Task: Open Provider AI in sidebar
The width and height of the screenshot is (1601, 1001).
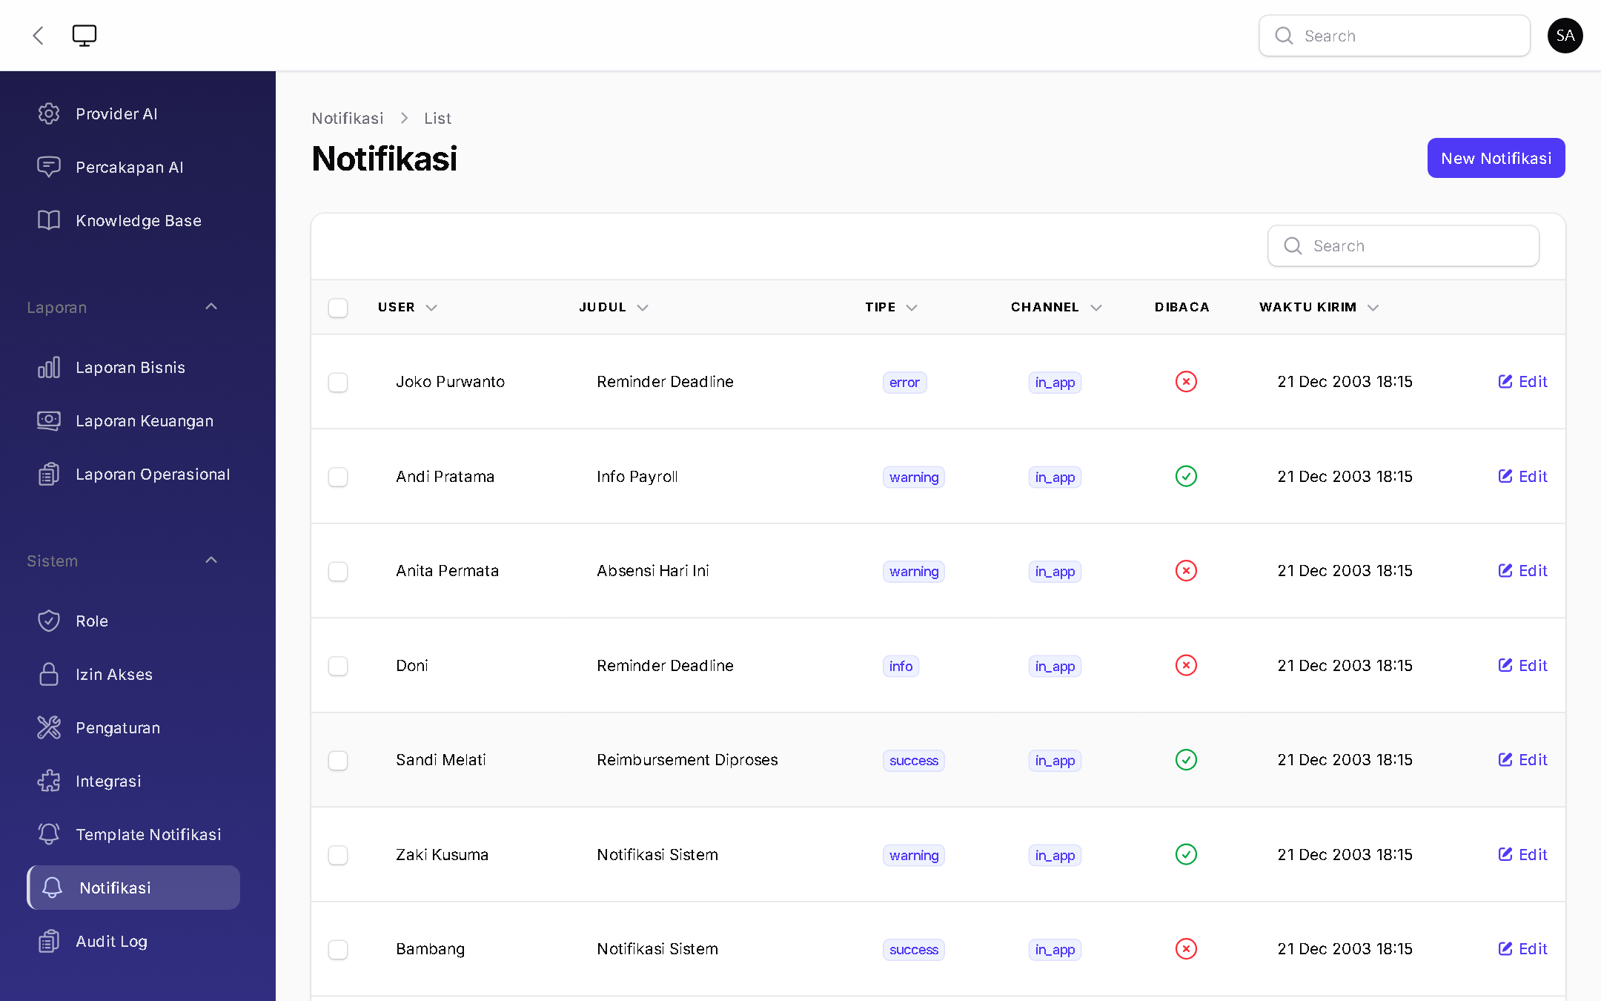Action: [x=133, y=113]
